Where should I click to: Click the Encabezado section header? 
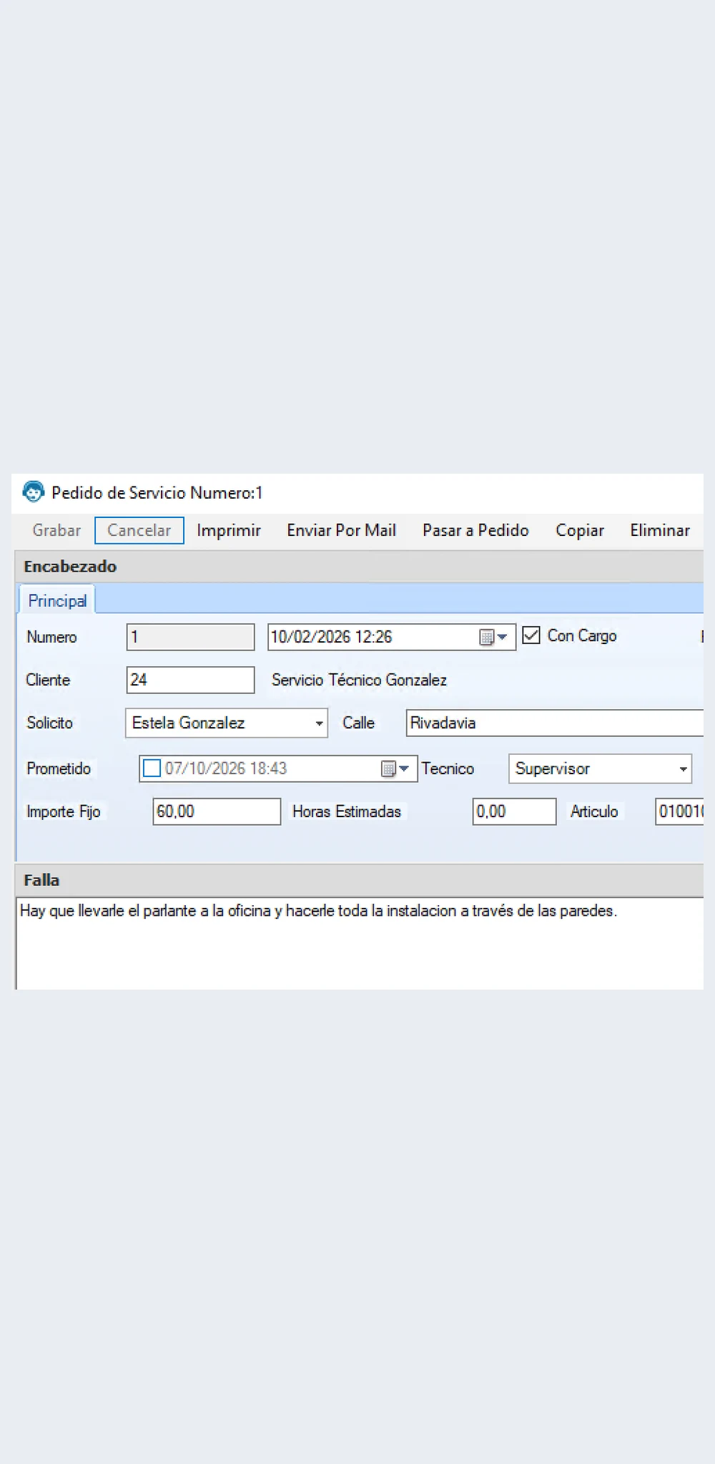click(359, 566)
